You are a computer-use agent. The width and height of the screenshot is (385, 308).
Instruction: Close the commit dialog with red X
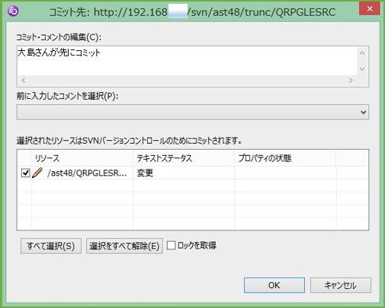click(370, 9)
